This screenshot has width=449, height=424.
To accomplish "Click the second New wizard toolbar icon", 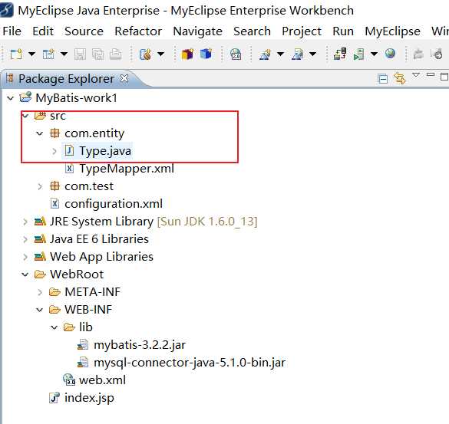I will click(48, 54).
